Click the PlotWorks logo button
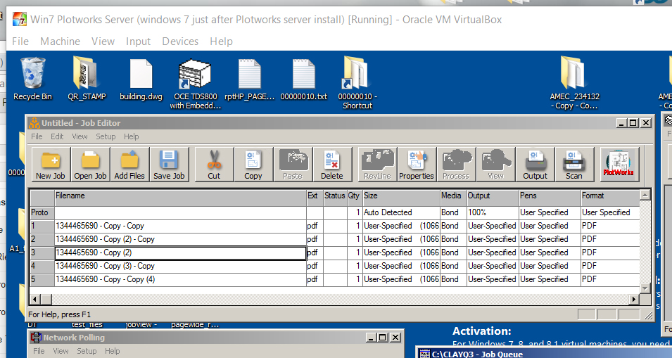This screenshot has height=358, width=672. pos(619,165)
